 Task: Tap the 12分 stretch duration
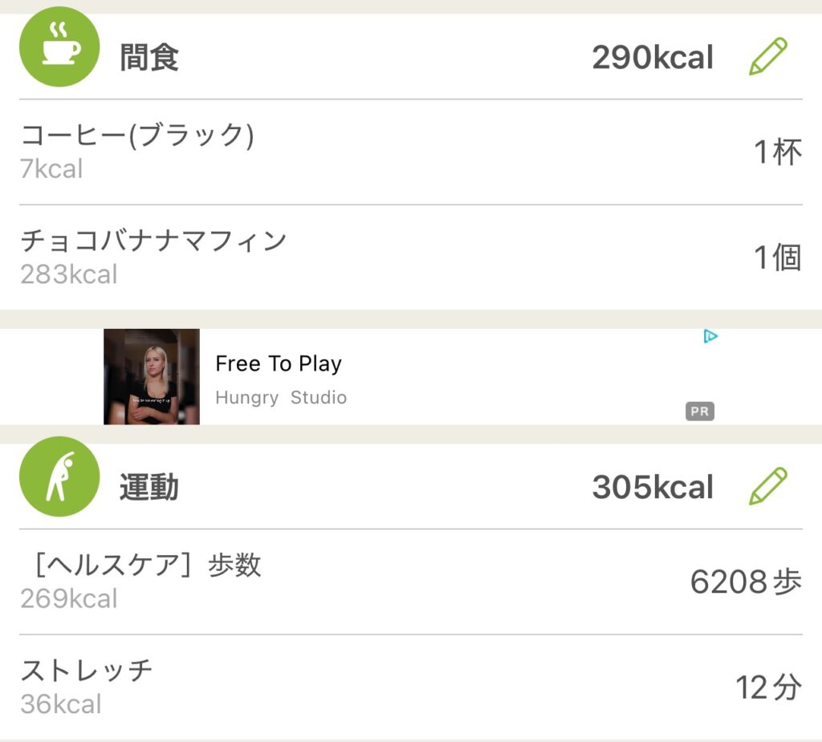[x=768, y=687]
